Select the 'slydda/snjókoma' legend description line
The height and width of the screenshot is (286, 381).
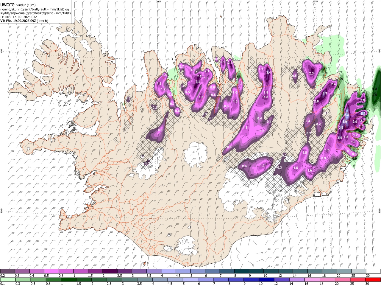pos(35,13)
